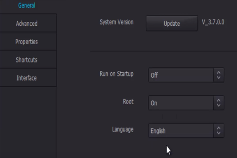Screen dimensions: 237x158
Task: Open the Root dropdown showing On
Action: click(x=181, y=103)
